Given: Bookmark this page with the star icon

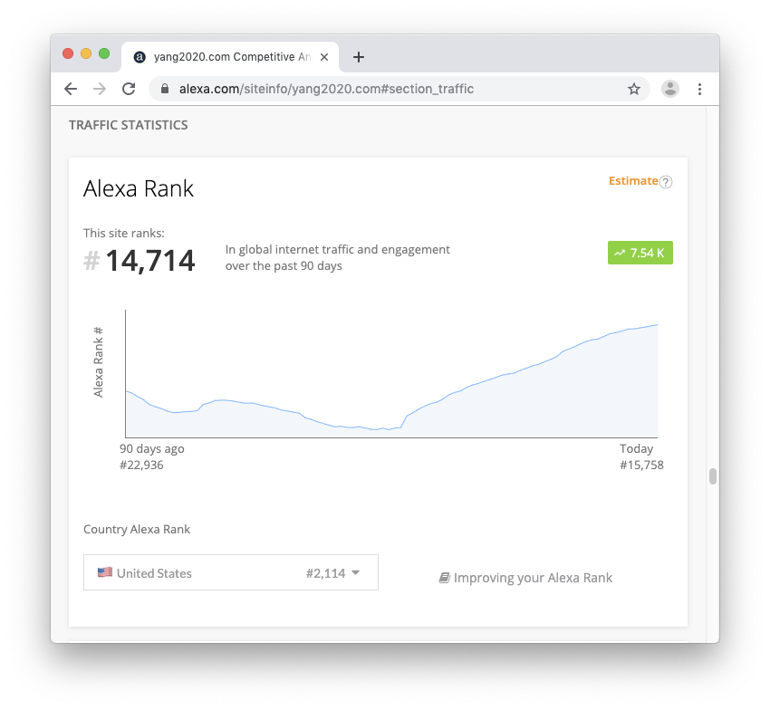Looking at the screenshot, I should (634, 89).
